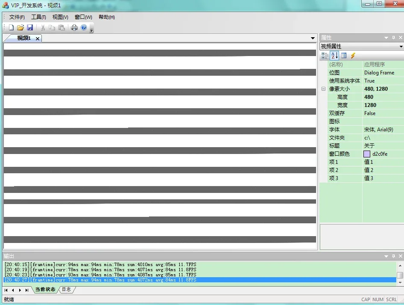Expand the toolbar options overflow arrow
Image resolution: width=404 pixels, height=305 pixels.
[91, 30]
